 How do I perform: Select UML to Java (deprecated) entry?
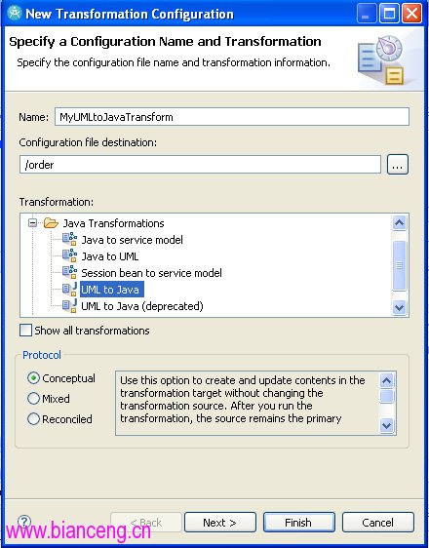tap(141, 306)
